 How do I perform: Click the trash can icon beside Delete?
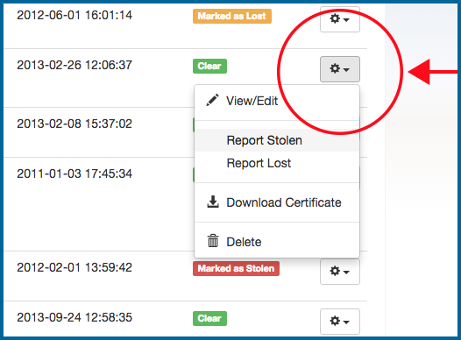[213, 241]
